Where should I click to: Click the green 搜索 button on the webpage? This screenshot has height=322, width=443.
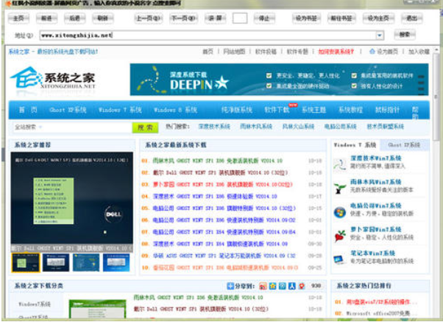(x=145, y=127)
